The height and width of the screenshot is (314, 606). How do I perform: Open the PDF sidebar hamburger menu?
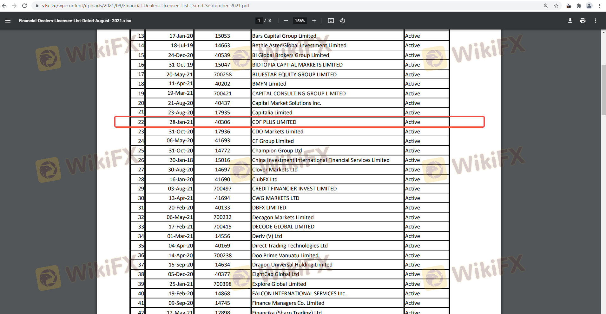8,21
